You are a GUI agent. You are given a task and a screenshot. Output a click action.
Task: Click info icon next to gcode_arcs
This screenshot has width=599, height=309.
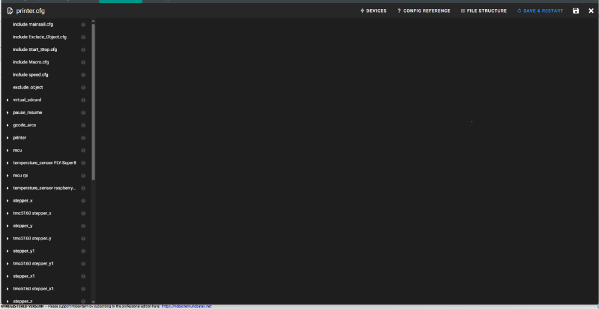tap(83, 125)
